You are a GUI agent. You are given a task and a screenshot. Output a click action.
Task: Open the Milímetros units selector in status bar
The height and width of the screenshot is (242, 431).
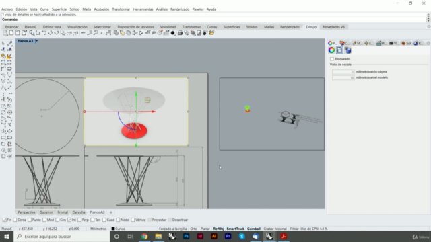tap(98, 229)
